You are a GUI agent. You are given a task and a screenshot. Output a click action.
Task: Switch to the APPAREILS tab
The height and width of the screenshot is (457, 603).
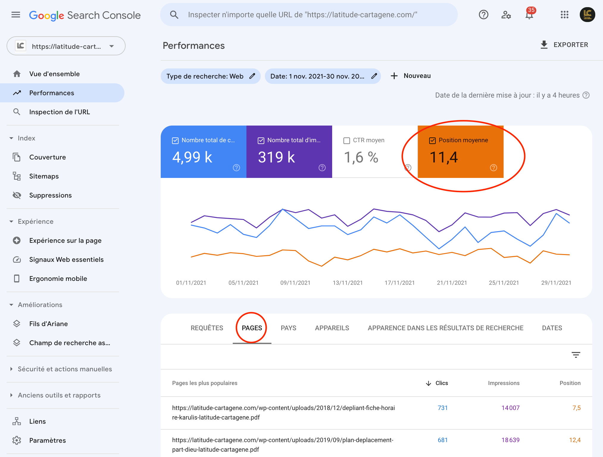click(332, 328)
